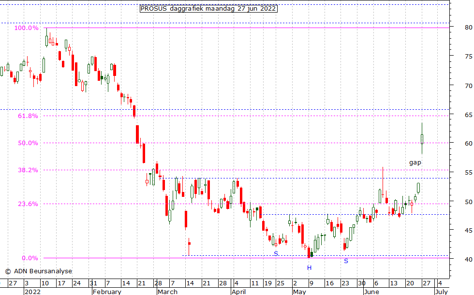Click price axis label 50
The width and height of the screenshot is (474, 295).
click(x=469, y=202)
